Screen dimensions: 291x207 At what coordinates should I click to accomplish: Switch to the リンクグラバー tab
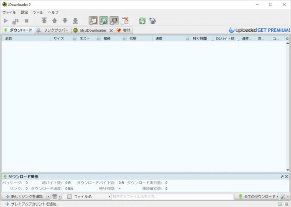coord(53,30)
